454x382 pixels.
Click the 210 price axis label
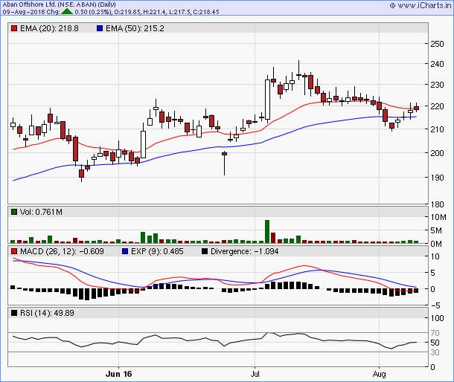pos(437,129)
